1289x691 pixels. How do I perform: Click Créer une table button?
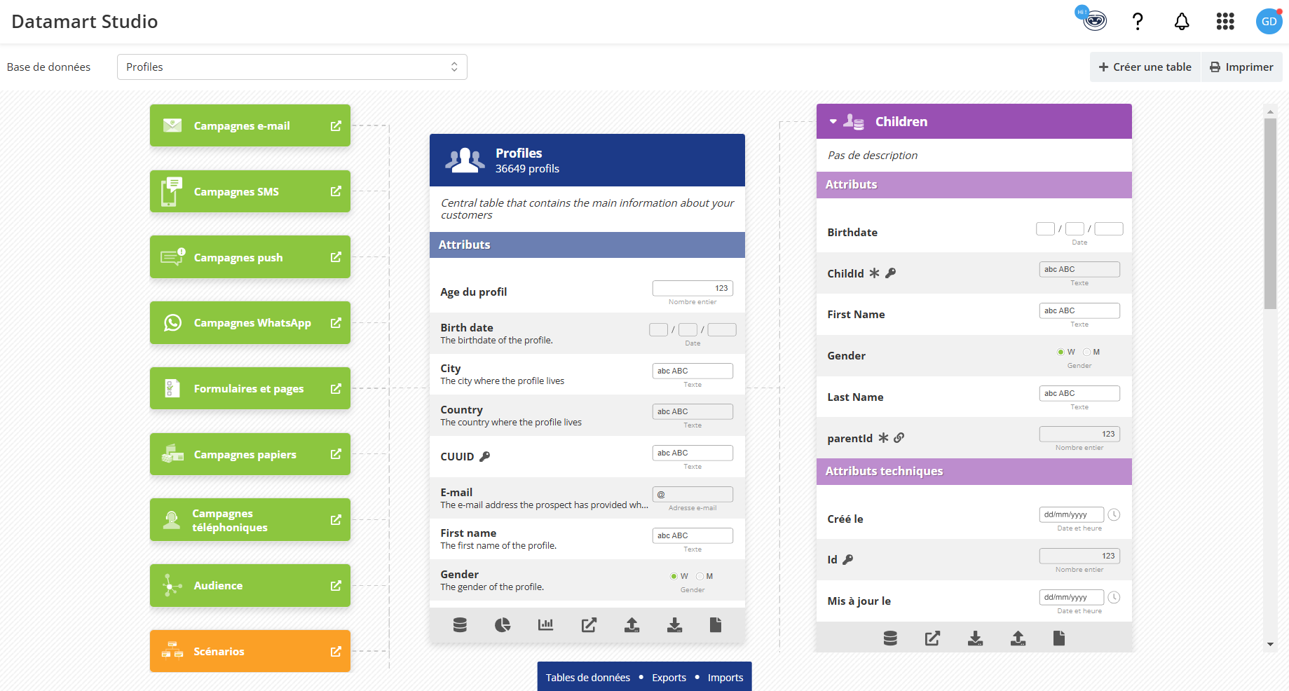pos(1145,67)
